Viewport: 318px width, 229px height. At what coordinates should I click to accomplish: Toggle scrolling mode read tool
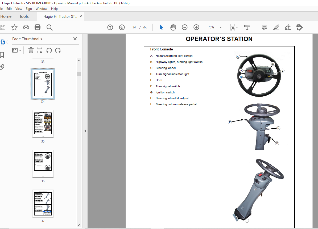click(x=247, y=27)
